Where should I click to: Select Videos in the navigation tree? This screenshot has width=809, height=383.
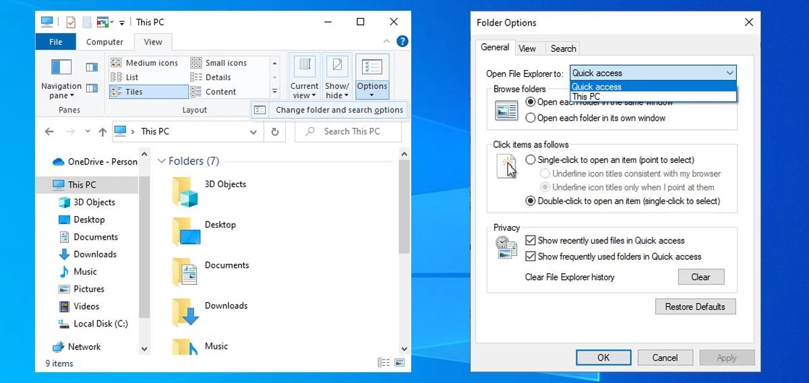[x=79, y=306]
